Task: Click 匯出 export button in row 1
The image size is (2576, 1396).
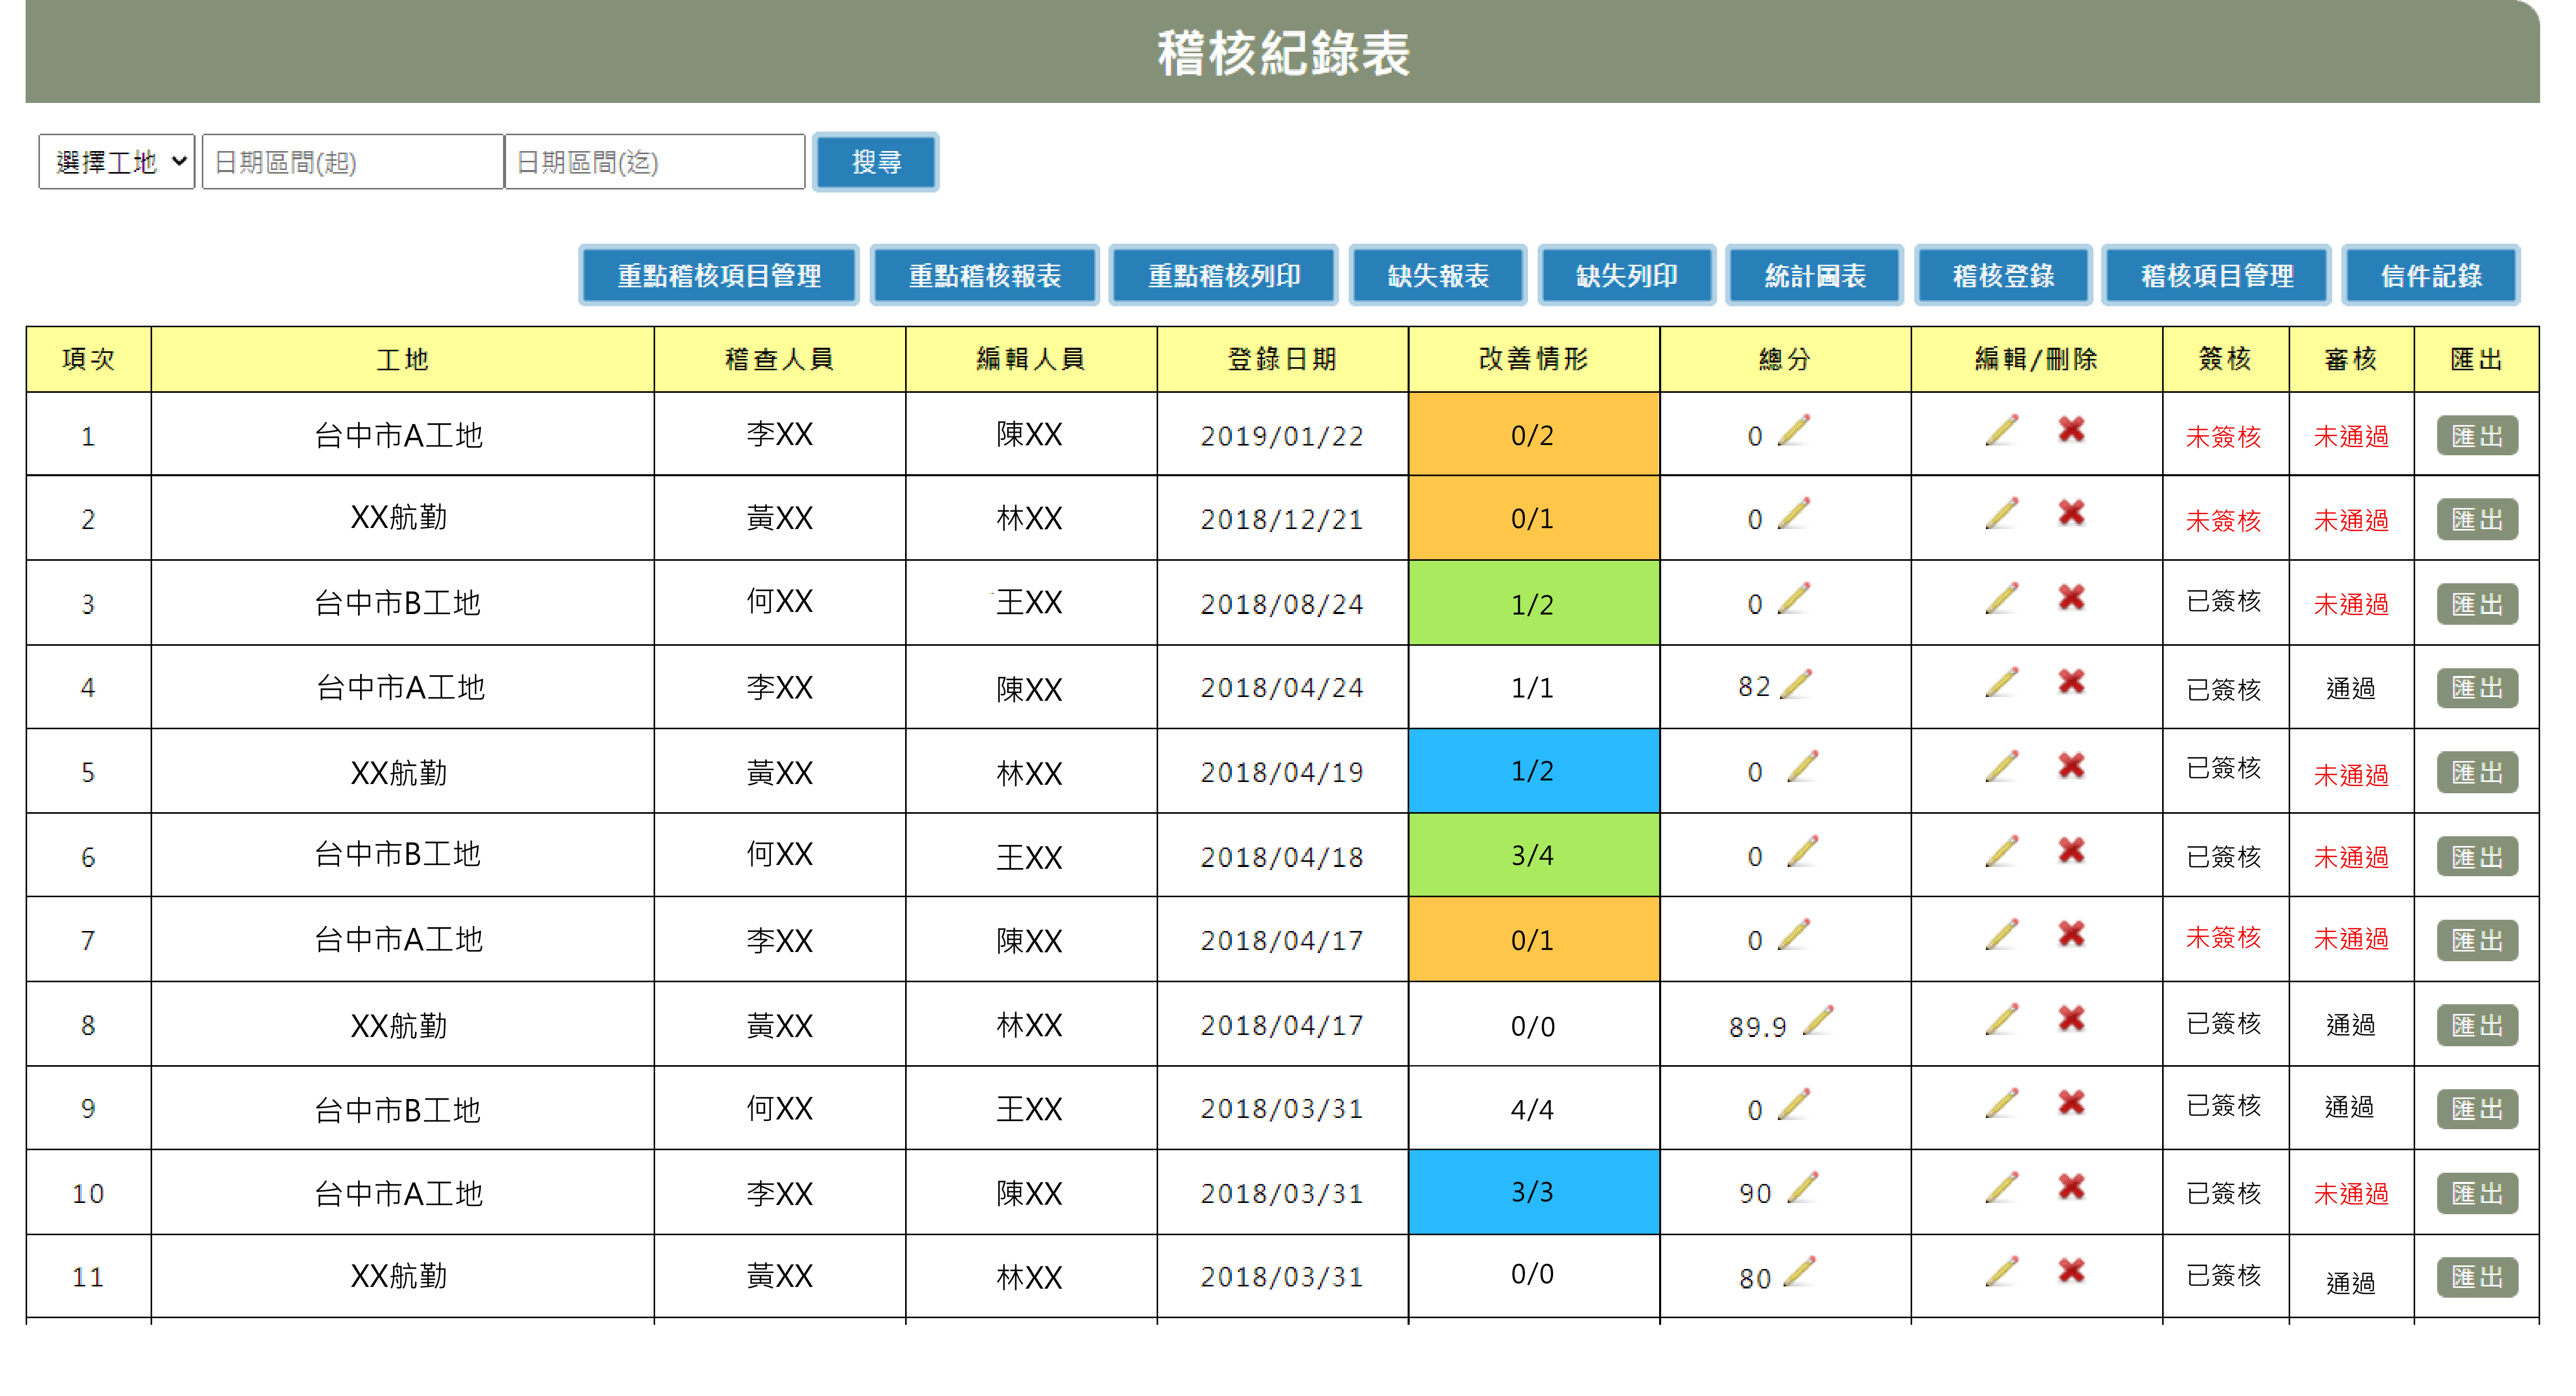Action: (2477, 436)
